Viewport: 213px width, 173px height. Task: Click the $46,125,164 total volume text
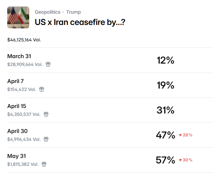(x=24, y=40)
